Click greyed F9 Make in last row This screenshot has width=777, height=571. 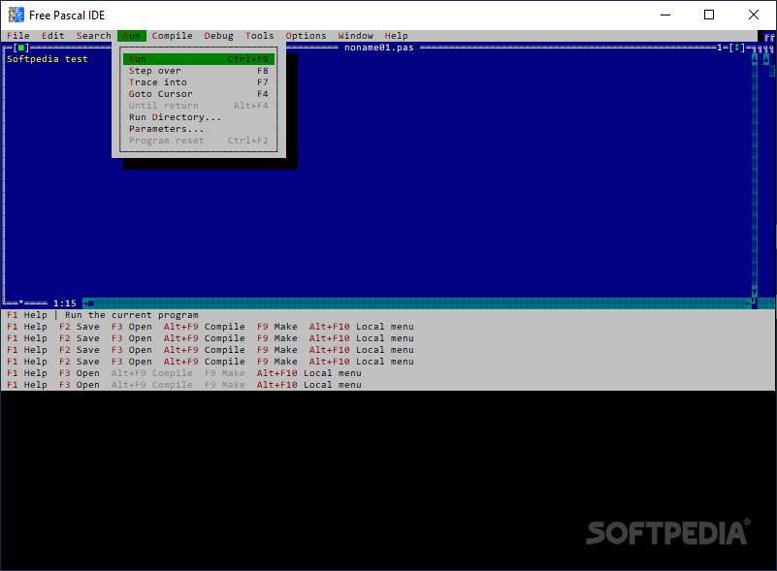224,385
